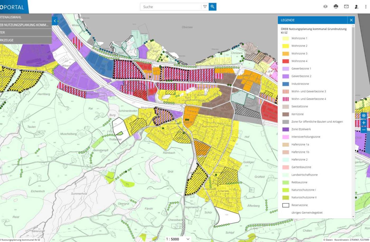Zoom out using the minus control
The height and width of the screenshot is (242, 370).
(x=364, y=130)
